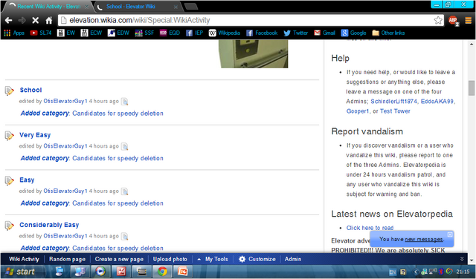Screen dimensions: 476x279
Task: Open the new messages notification link
Action: [424, 240]
